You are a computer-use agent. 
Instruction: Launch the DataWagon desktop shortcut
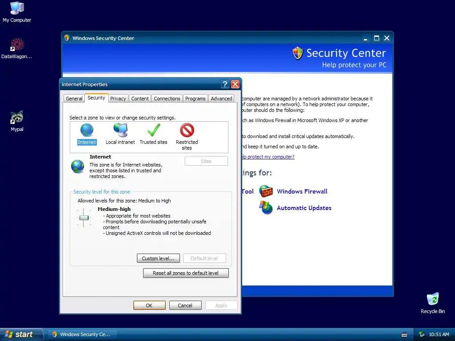(x=17, y=44)
